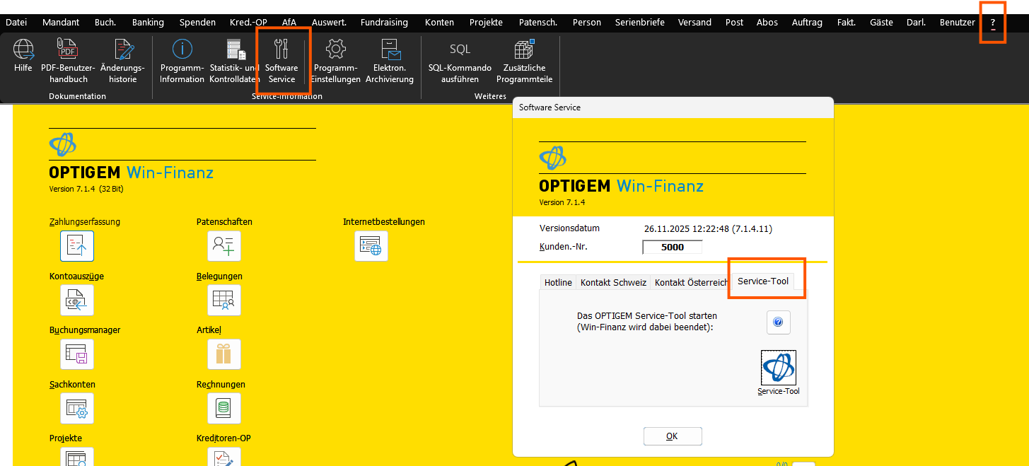Image resolution: width=1029 pixels, height=466 pixels.
Task: Open the Fundraising menu
Action: pos(384,23)
